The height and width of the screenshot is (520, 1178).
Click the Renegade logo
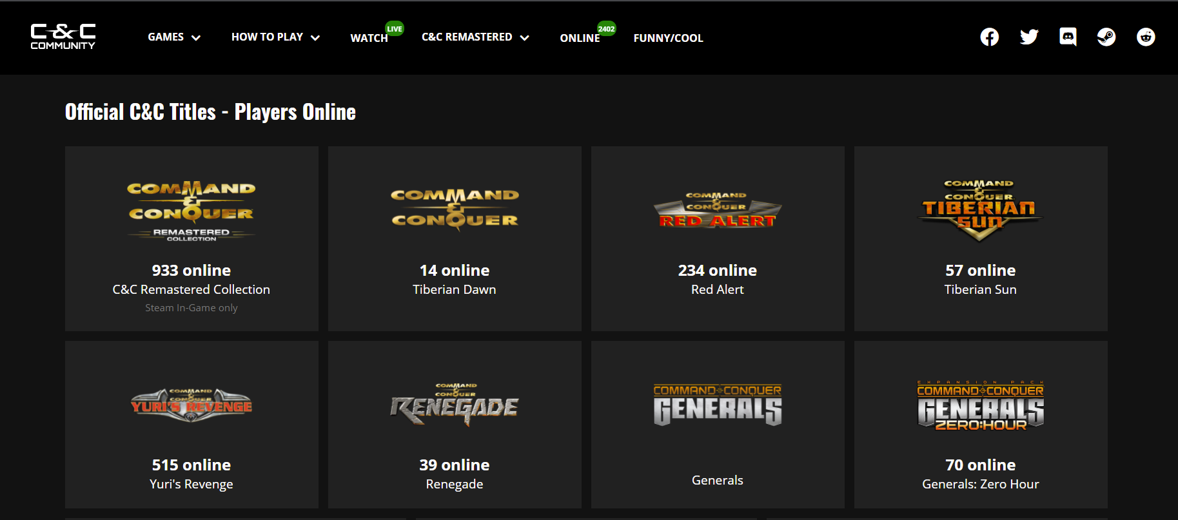(x=455, y=405)
